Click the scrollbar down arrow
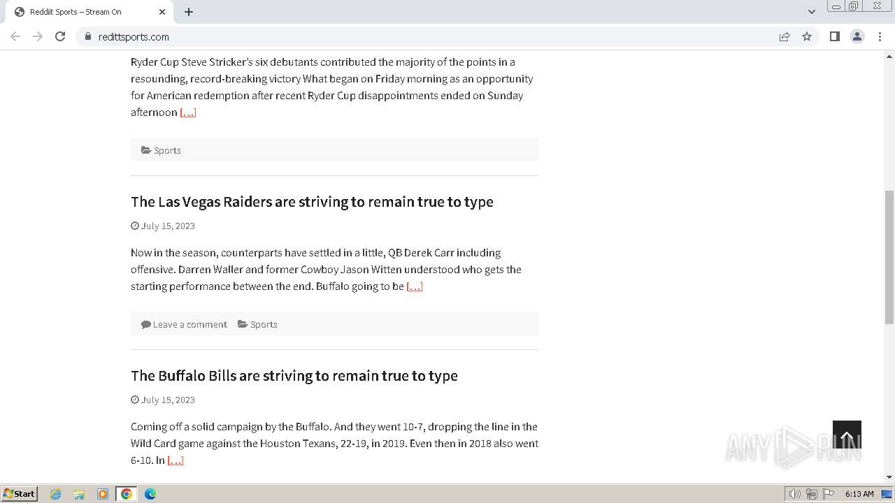Image resolution: width=895 pixels, height=503 pixels. point(889,477)
